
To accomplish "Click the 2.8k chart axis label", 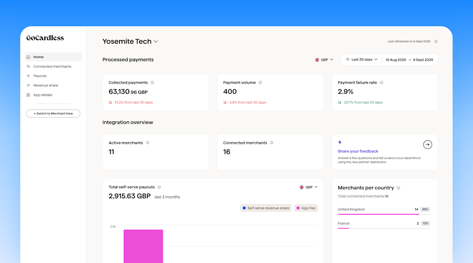I will pos(113,227).
